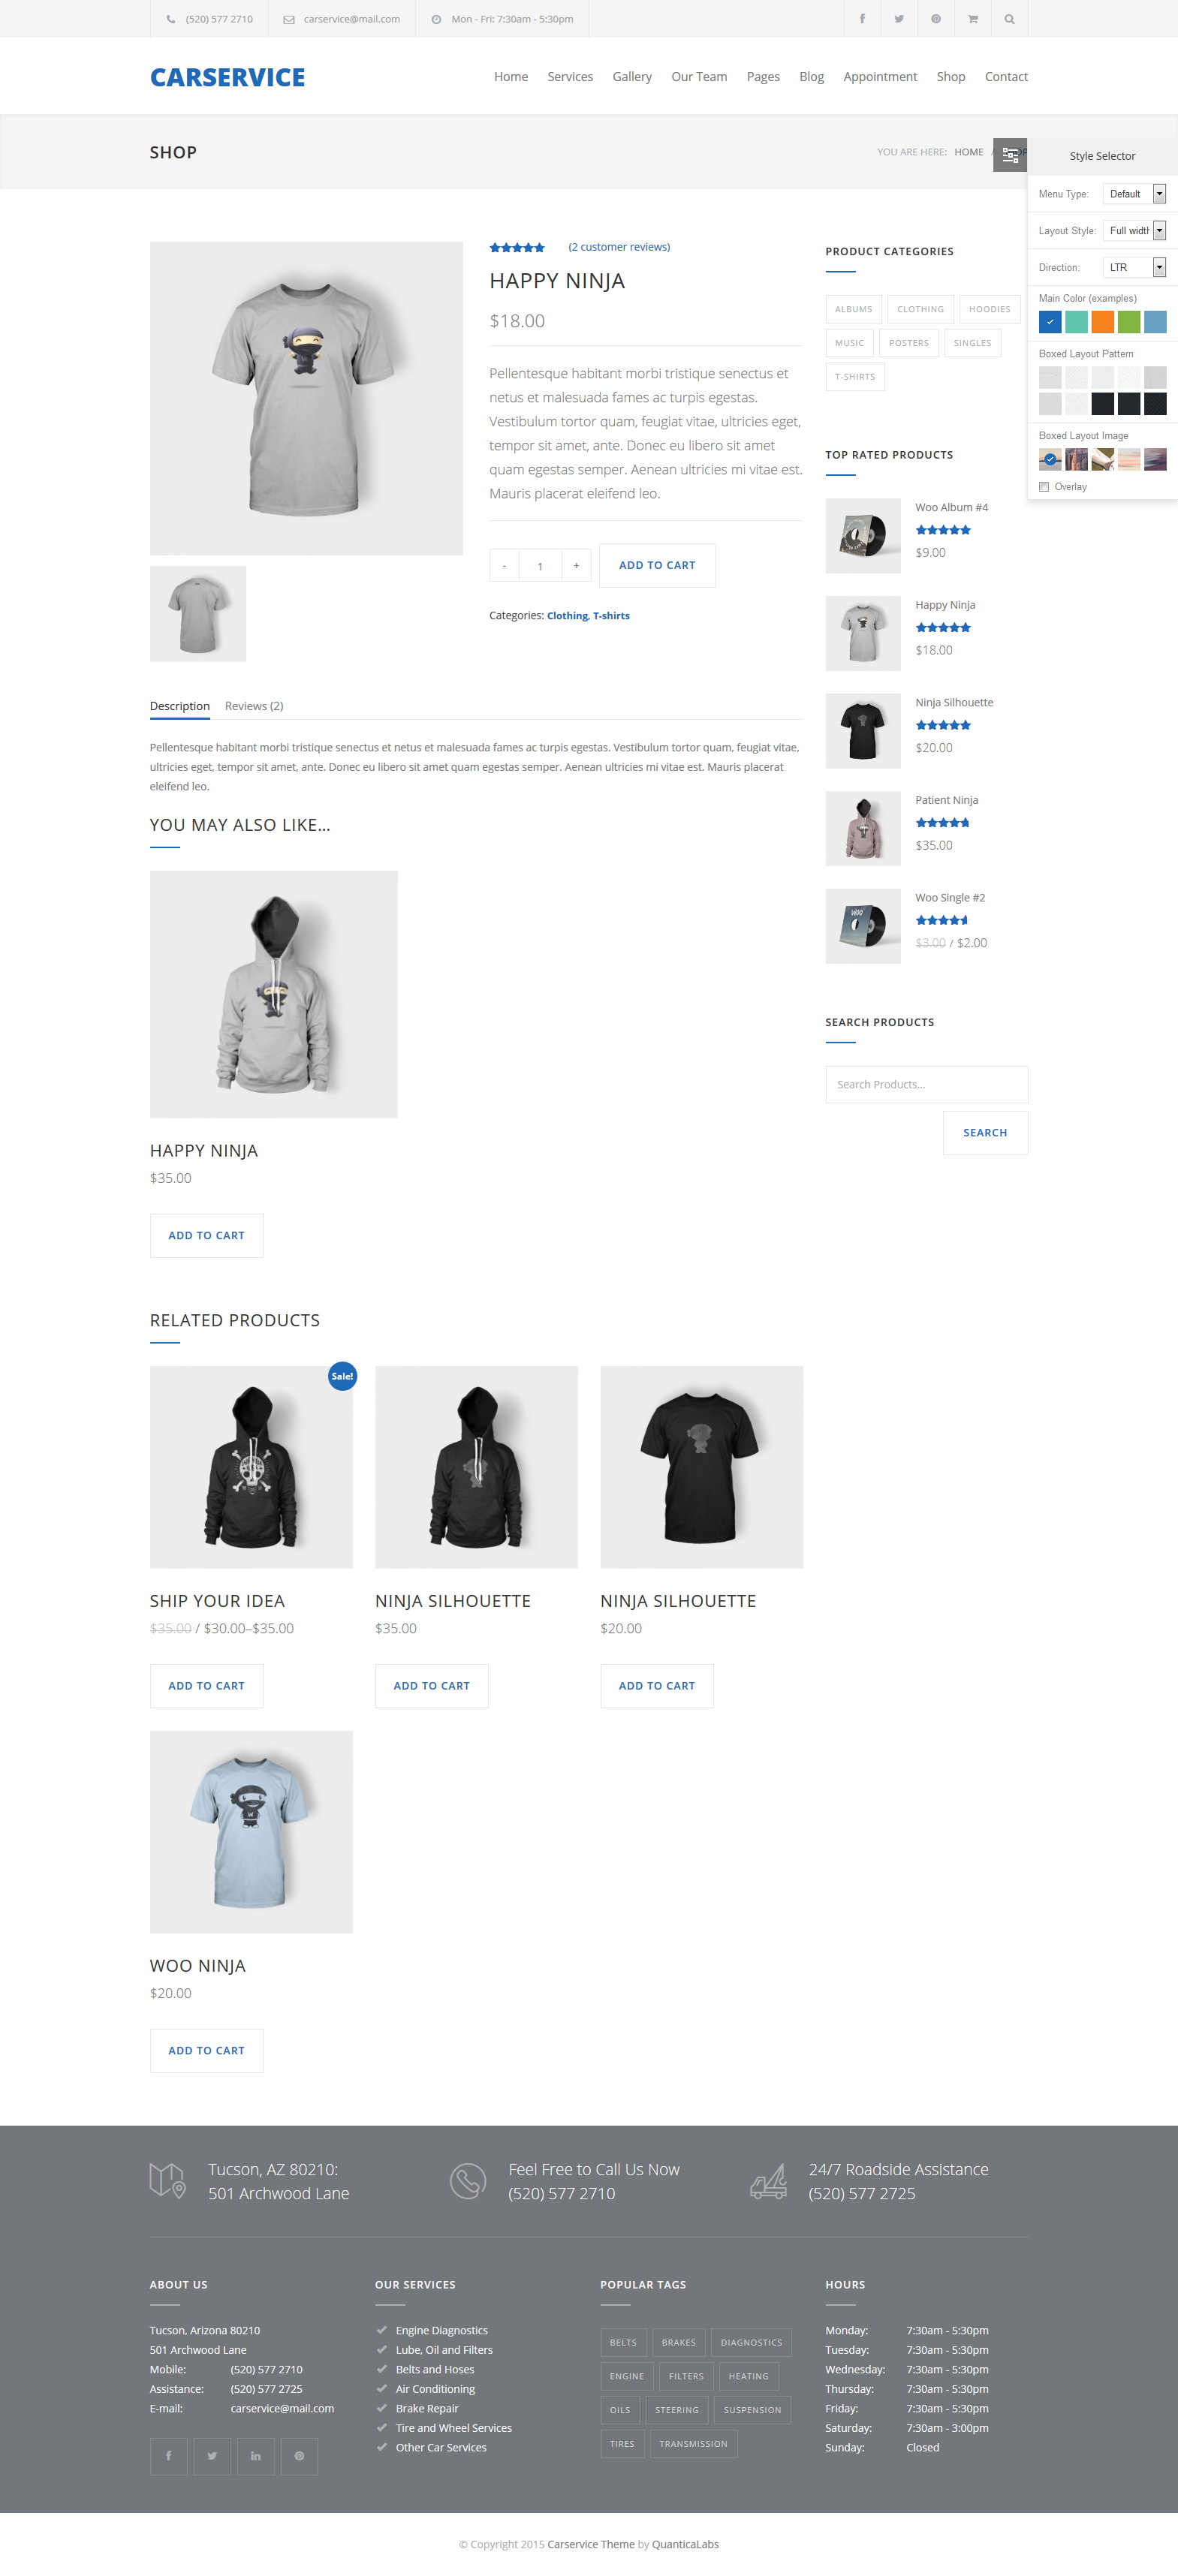Switch to the Reviews (2) tab
Image resolution: width=1178 pixels, height=2576 pixels.
(254, 706)
